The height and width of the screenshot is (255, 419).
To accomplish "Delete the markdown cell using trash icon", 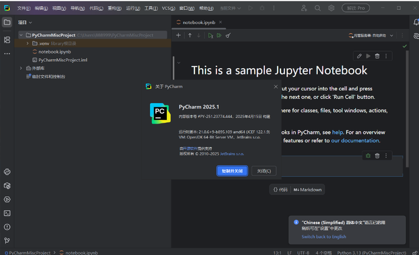I will pos(377,56).
